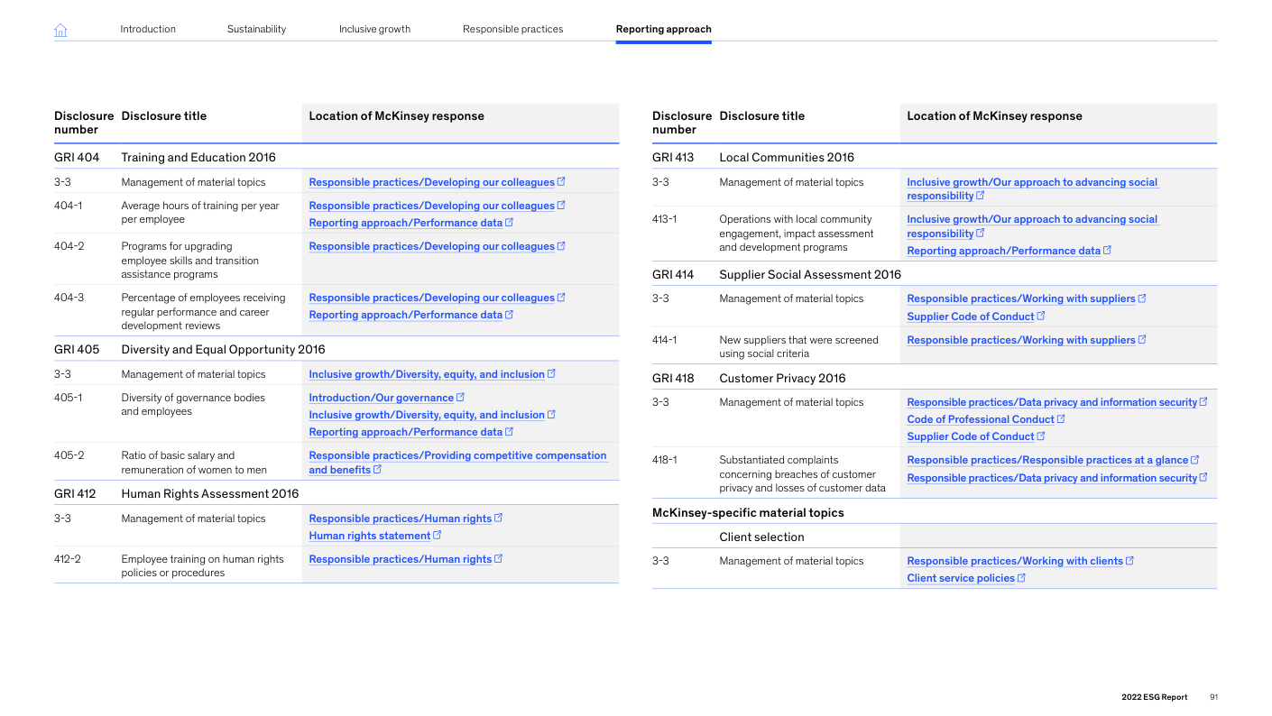Screen dimensions: 1272x716
Task: Switch to the Sustainability tab
Action: coord(256,29)
